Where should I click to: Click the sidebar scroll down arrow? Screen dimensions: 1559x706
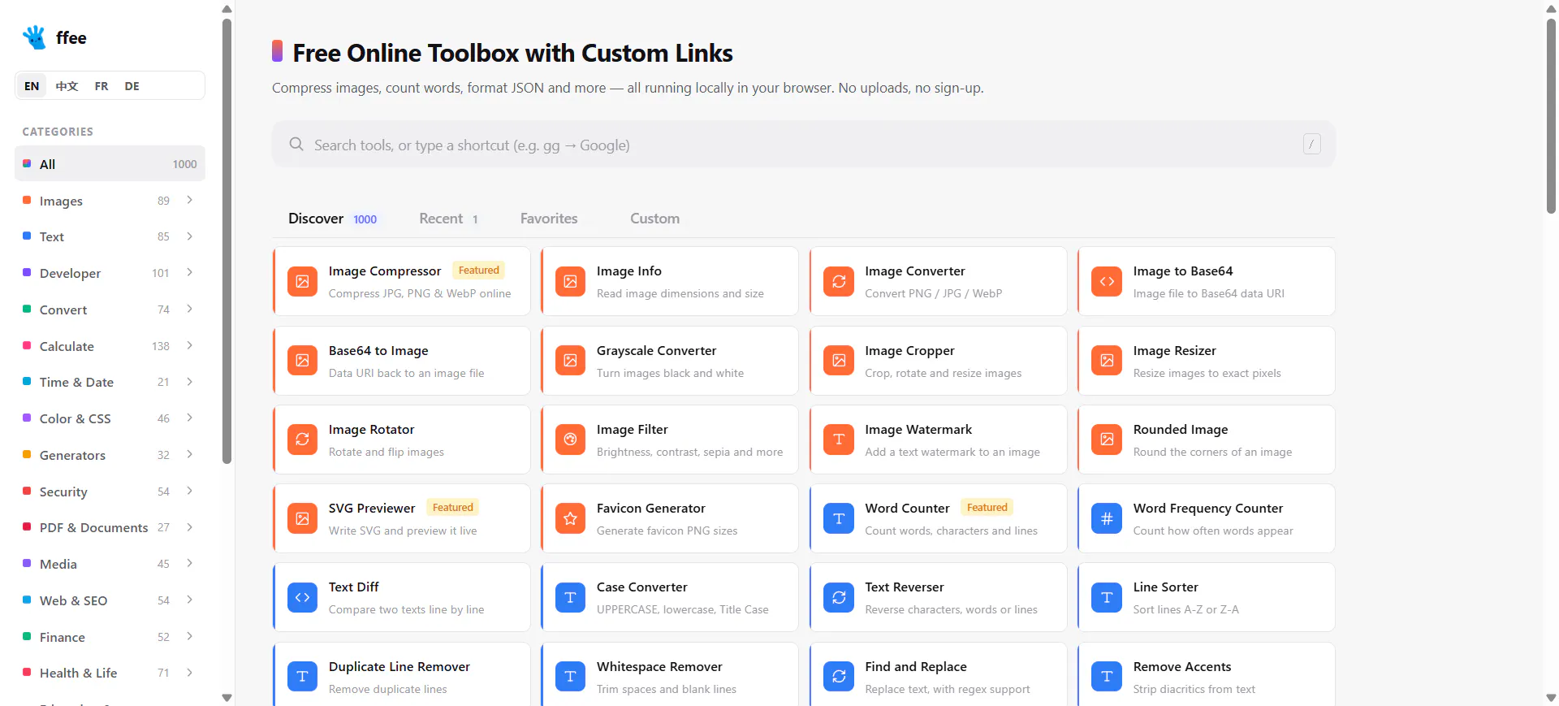[227, 698]
